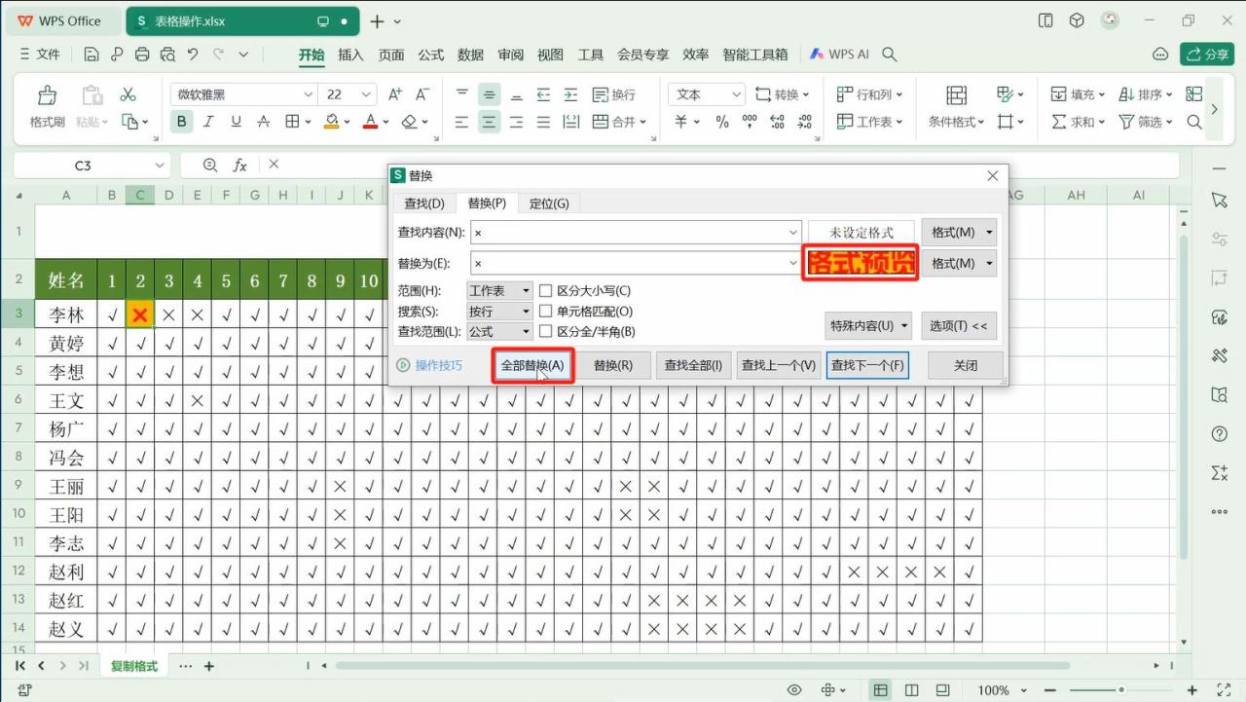Viewport: 1246px width, 702px height.
Task: Click the search magnifier in ribbon
Action: coord(1194,122)
